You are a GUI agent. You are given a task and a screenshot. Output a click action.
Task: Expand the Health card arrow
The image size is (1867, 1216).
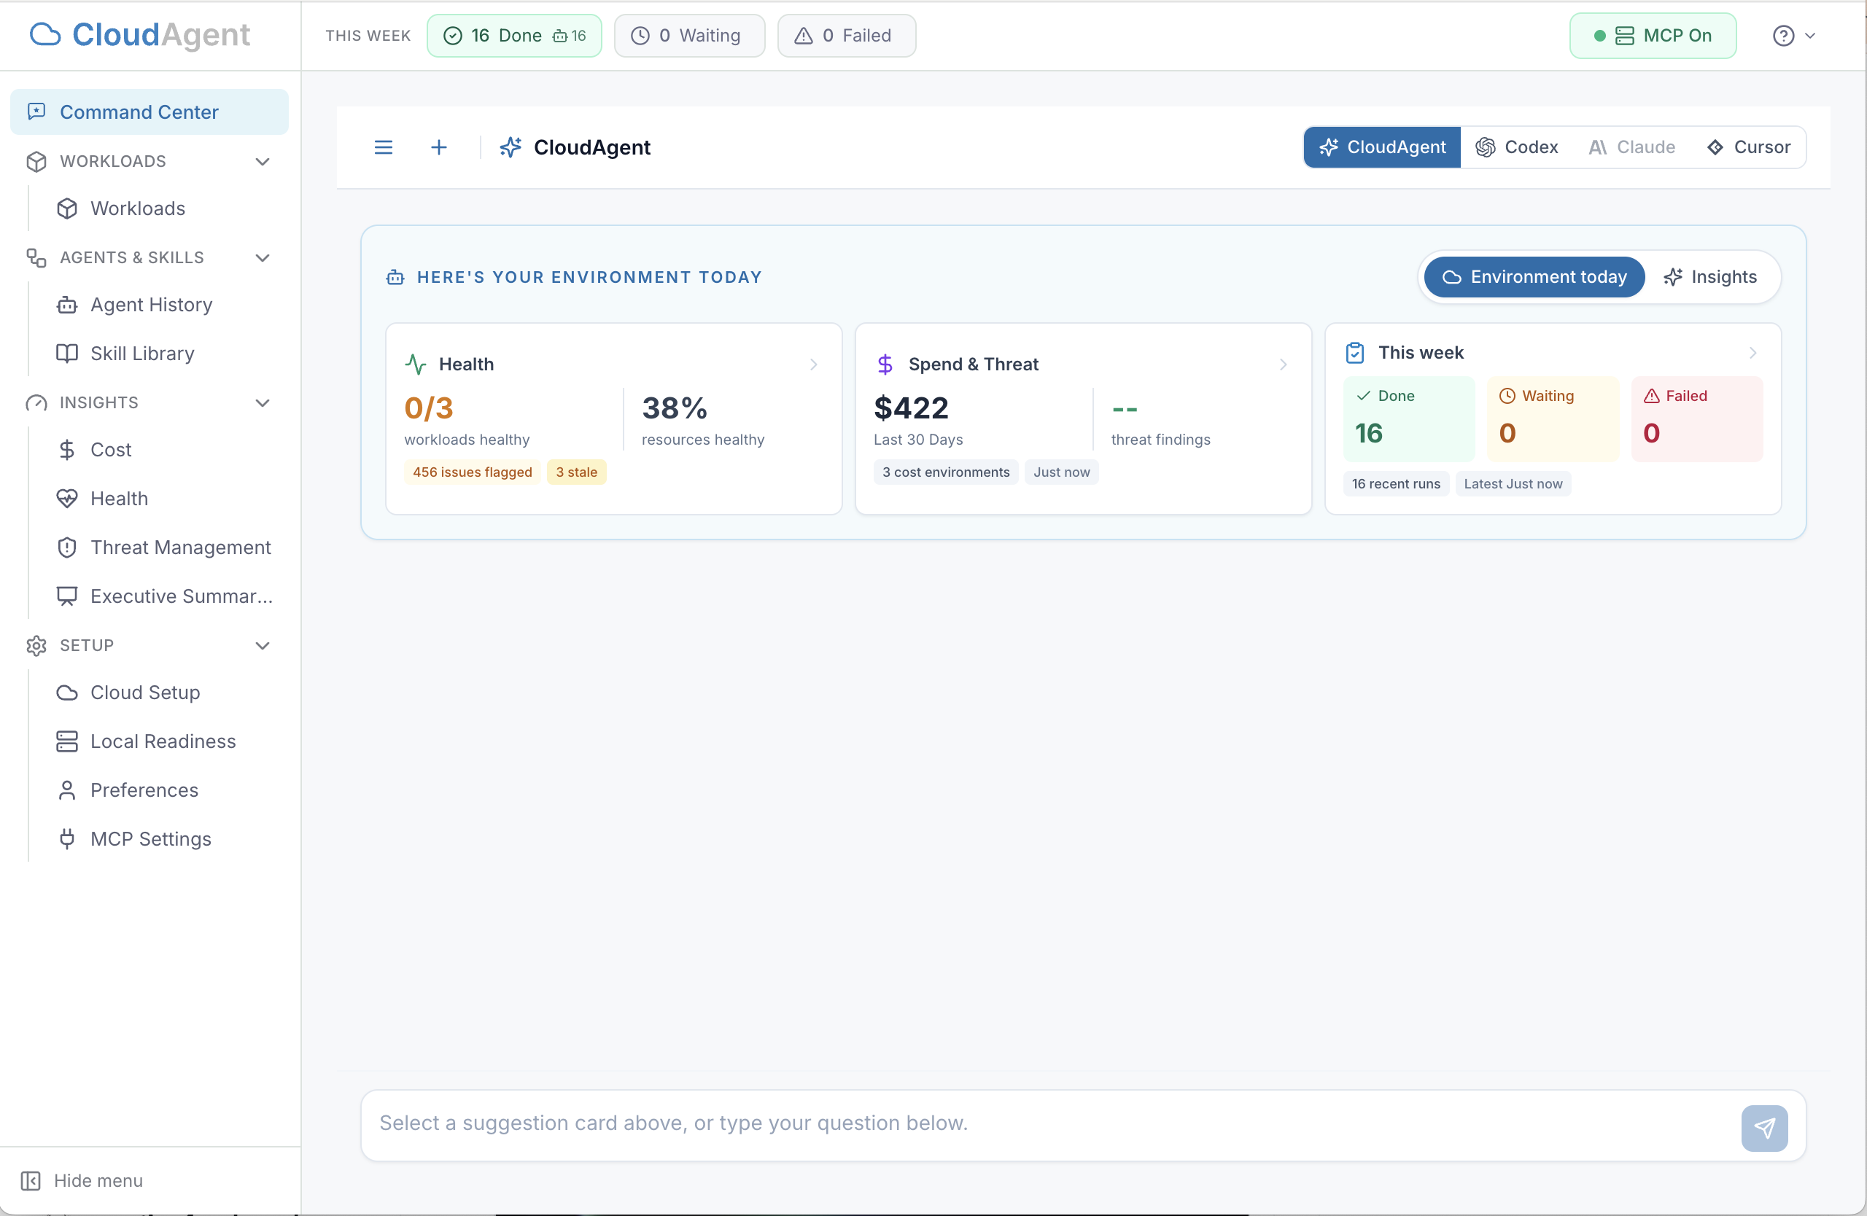[x=813, y=365]
